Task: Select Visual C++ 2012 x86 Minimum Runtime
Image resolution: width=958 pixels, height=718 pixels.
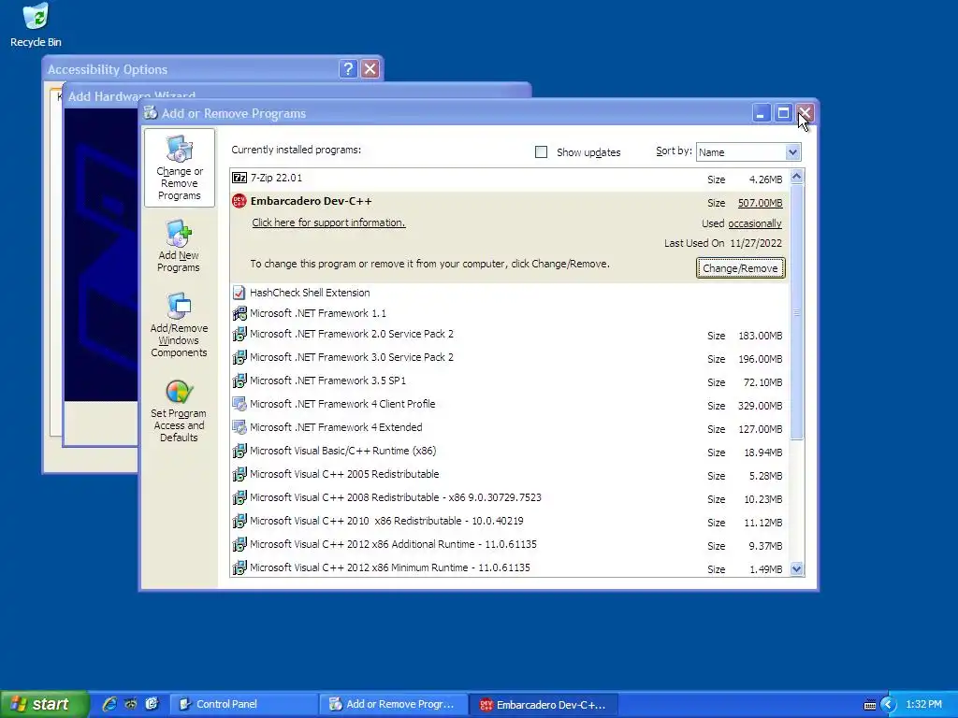Action: (x=510, y=567)
